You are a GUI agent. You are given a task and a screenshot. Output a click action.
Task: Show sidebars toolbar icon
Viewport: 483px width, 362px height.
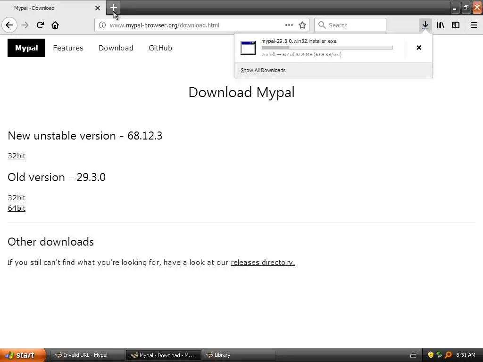[x=456, y=25]
